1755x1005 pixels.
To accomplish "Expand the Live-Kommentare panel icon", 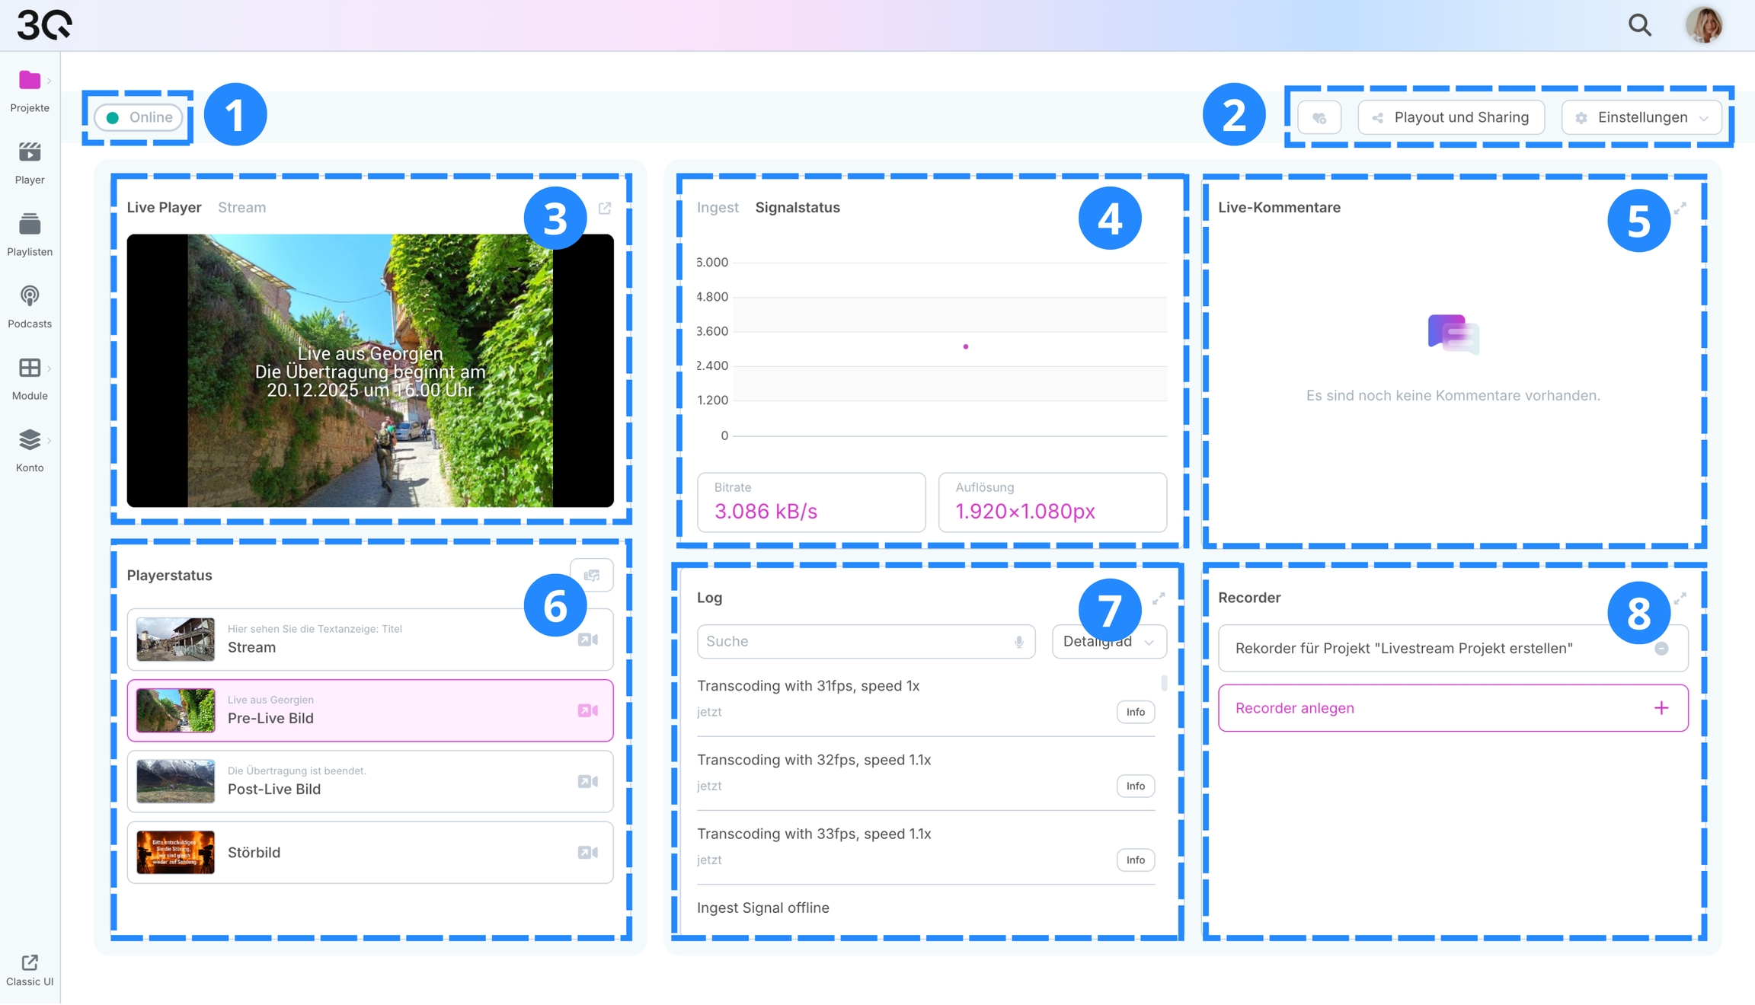I will click(1680, 208).
